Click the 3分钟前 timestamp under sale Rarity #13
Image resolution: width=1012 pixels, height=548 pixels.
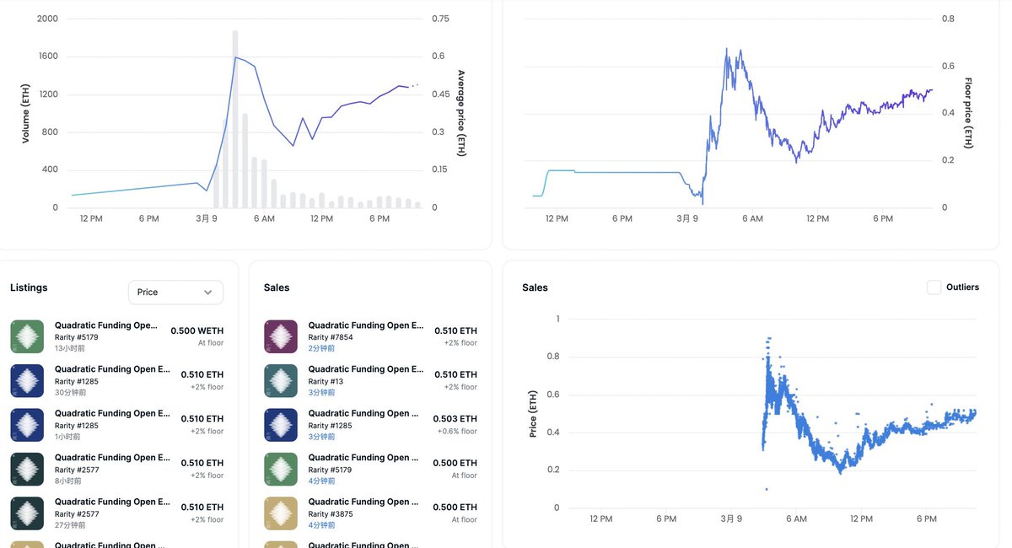[321, 393]
